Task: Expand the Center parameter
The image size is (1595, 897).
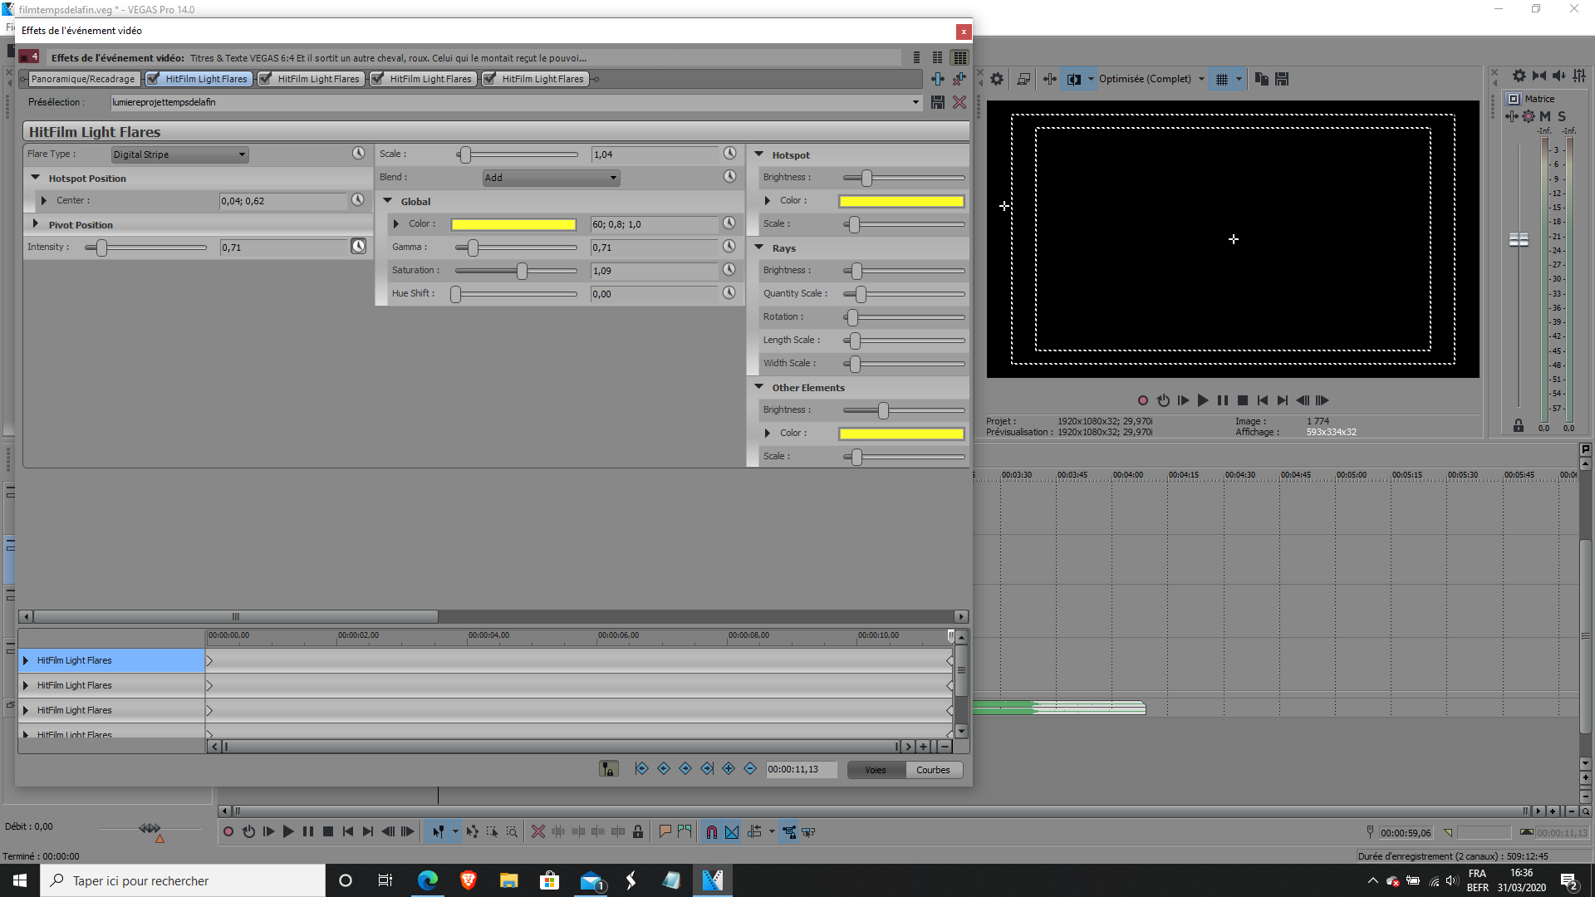Action: coord(44,201)
